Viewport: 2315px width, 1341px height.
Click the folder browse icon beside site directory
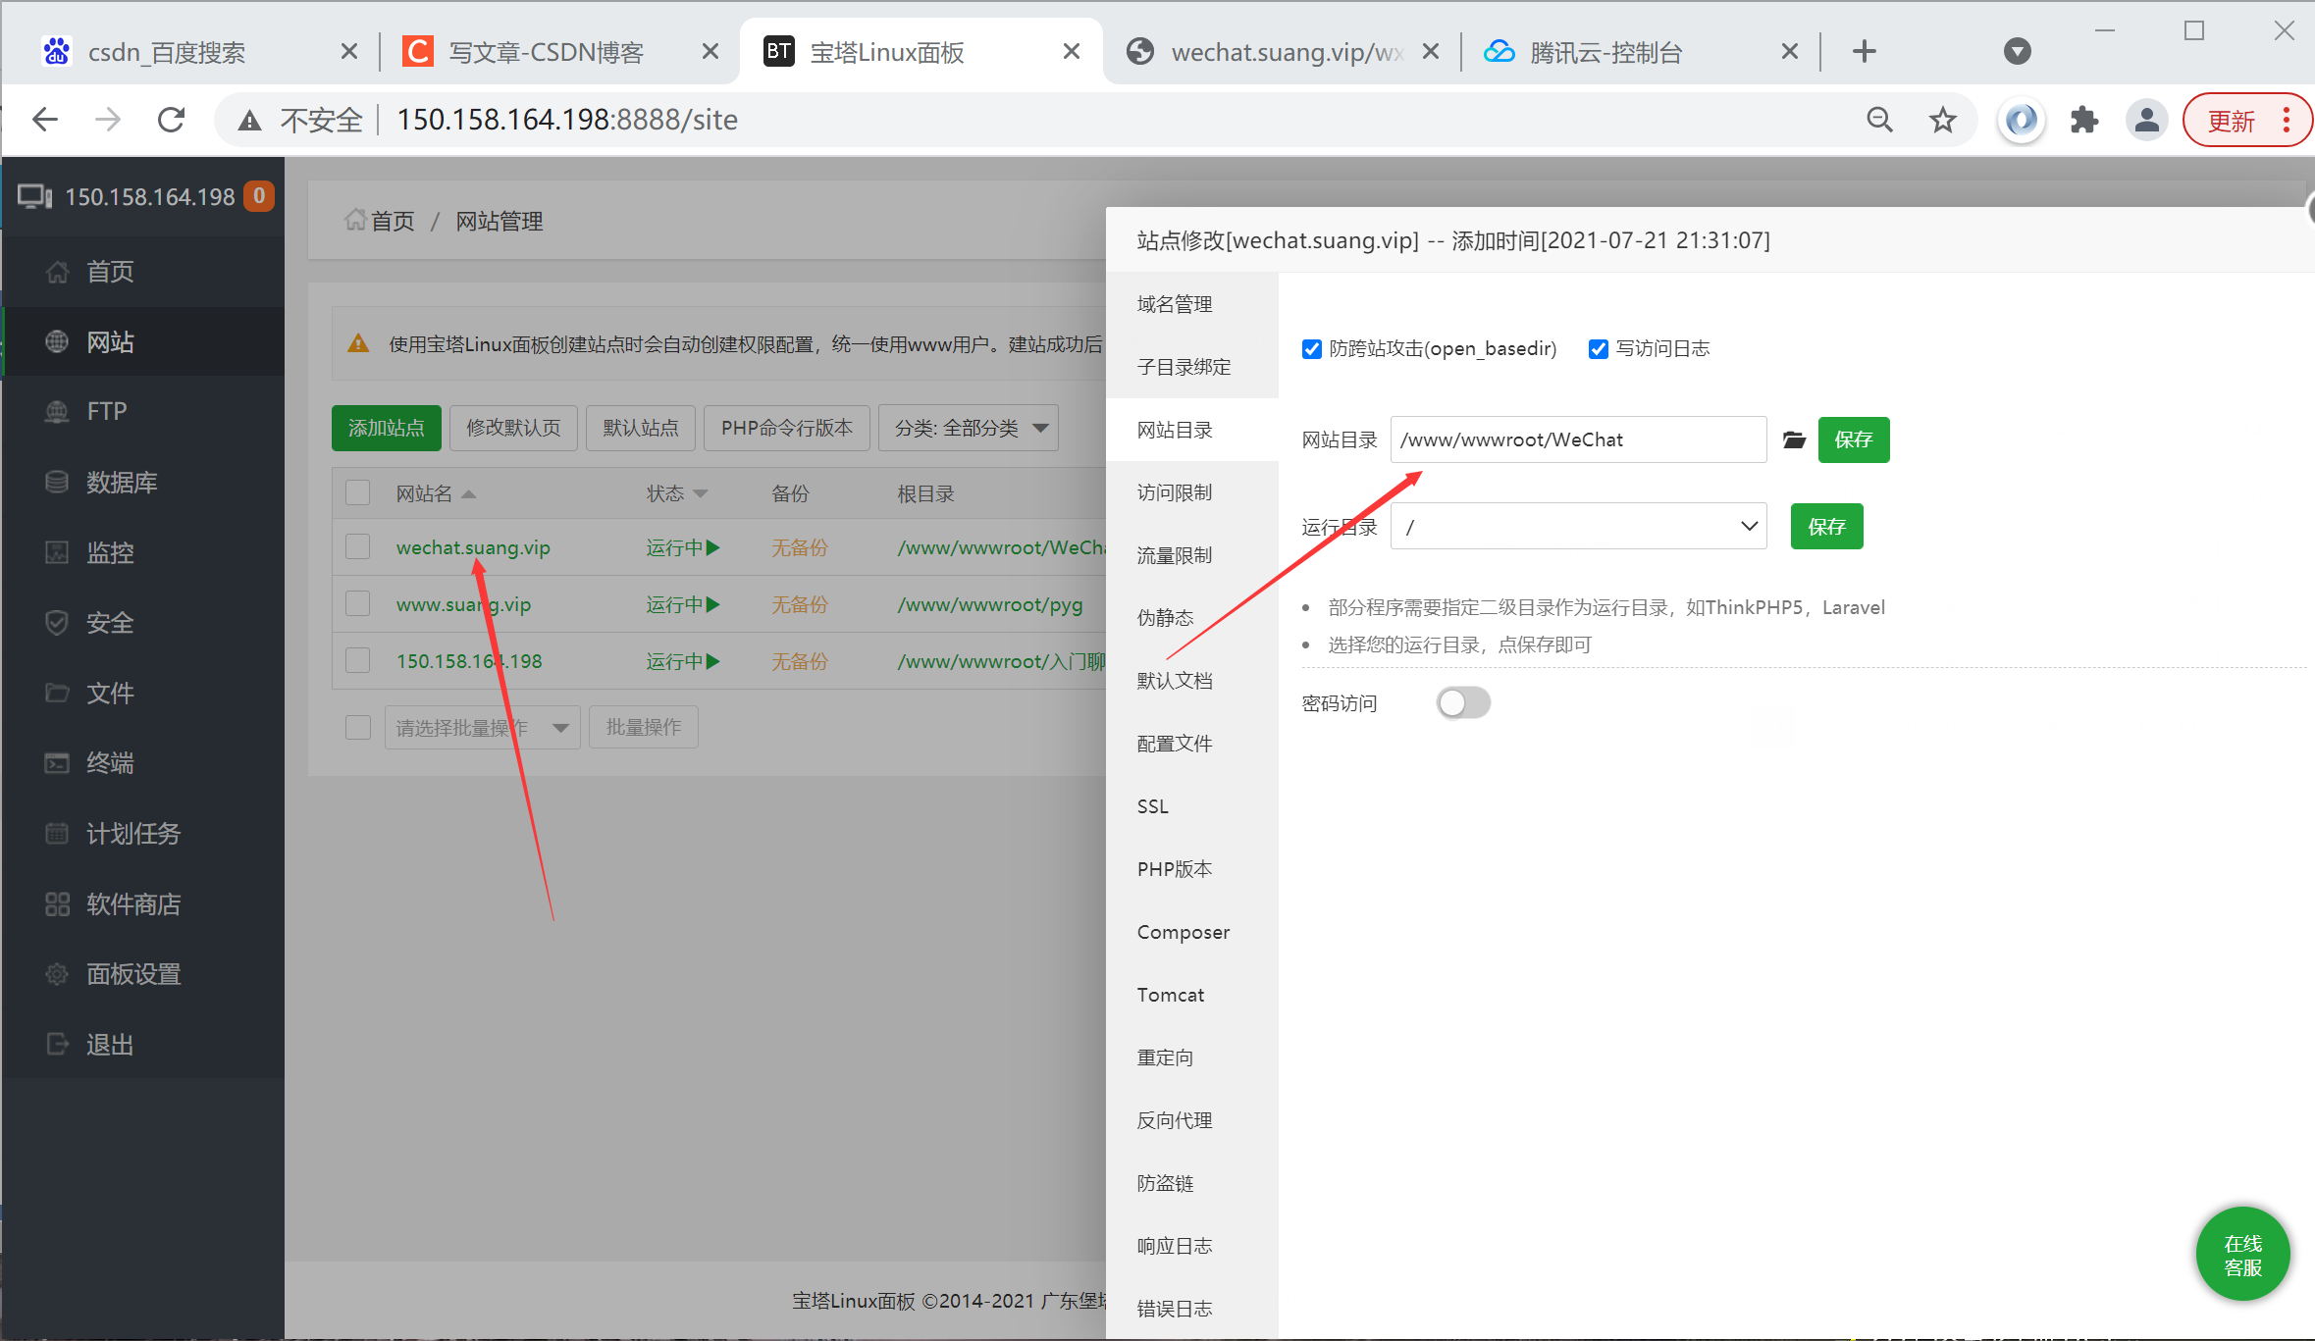pyautogui.click(x=1794, y=439)
